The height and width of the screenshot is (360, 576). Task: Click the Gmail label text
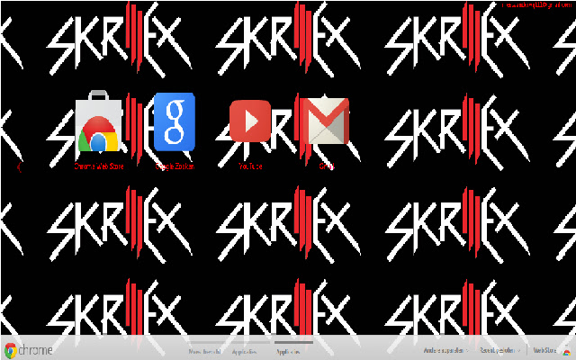point(327,166)
